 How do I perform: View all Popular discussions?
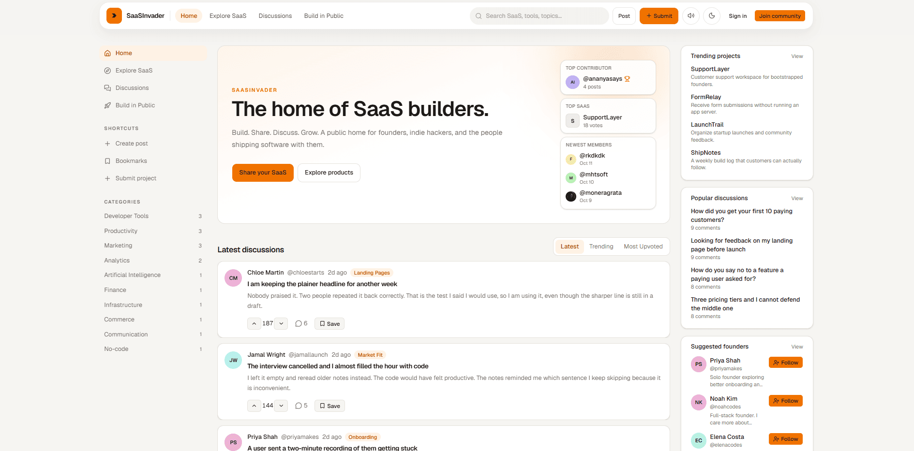click(x=797, y=199)
